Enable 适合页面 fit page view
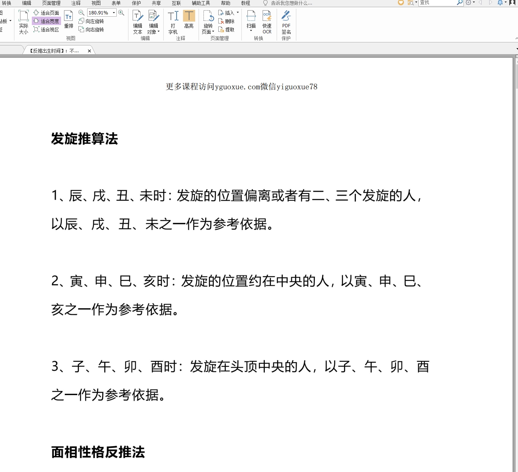 (47, 13)
